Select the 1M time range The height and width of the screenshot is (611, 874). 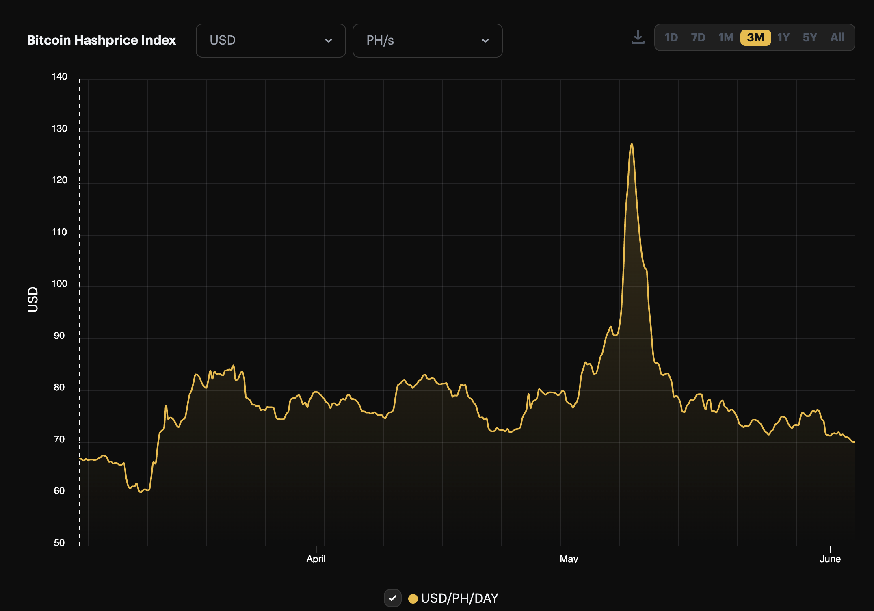click(x=726, y=37)
